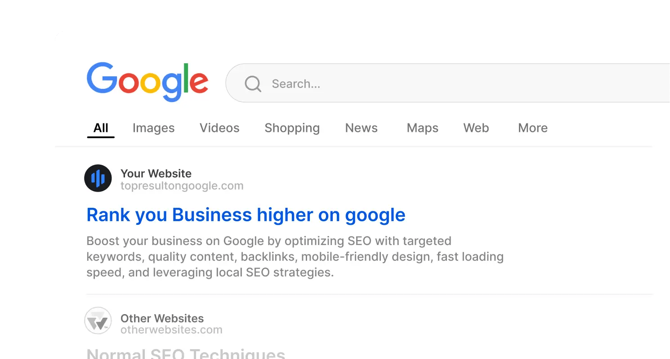
Task: Select the All tab
Action: 101,128
